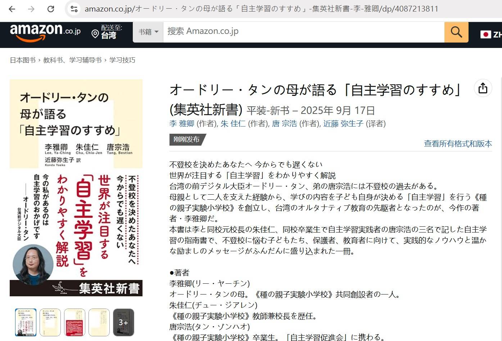This screenshot has height=341, width=502.
Task: Open author 唐 宗浩 page
Action: [284, 124]
